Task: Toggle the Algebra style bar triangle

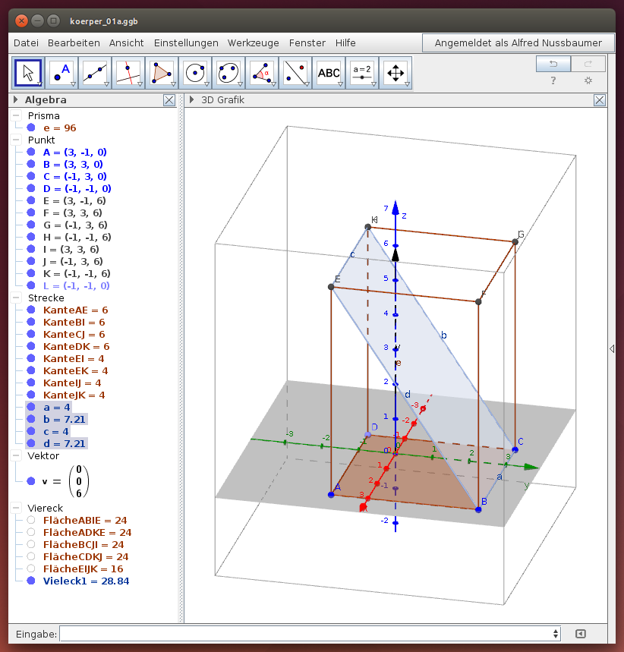Action: (16, 99)
